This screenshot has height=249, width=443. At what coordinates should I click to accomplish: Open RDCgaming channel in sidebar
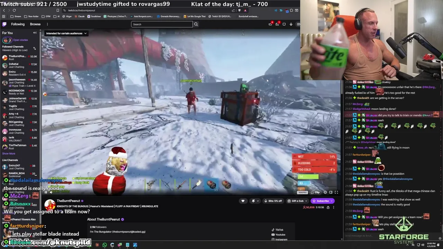pyautogui.click(x=20, y=123)
